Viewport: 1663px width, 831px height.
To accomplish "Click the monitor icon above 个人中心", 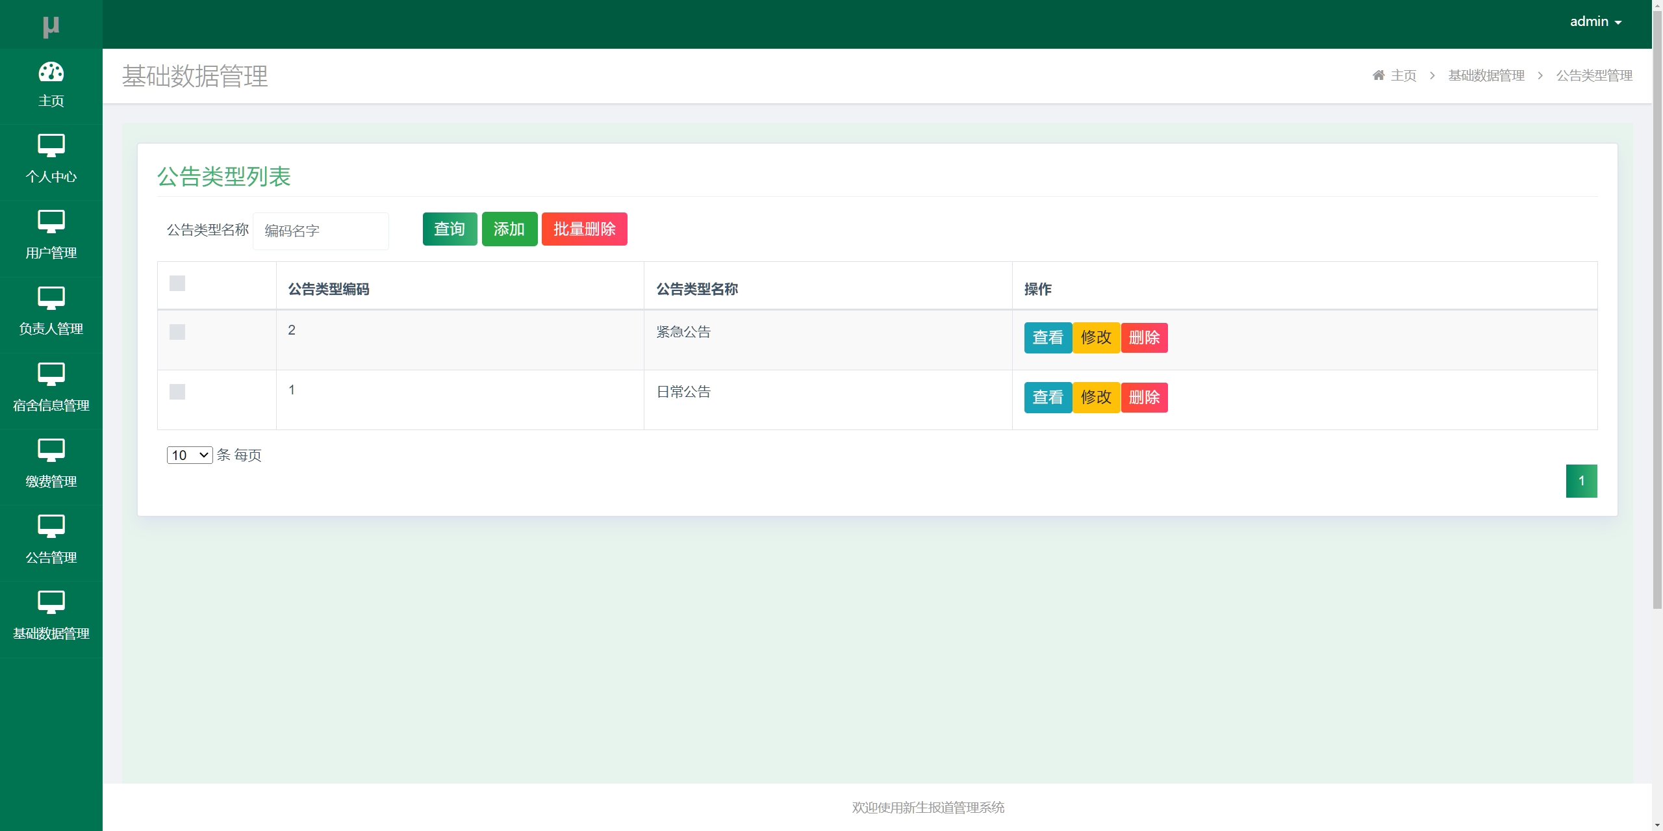I will tap(51, 146).
